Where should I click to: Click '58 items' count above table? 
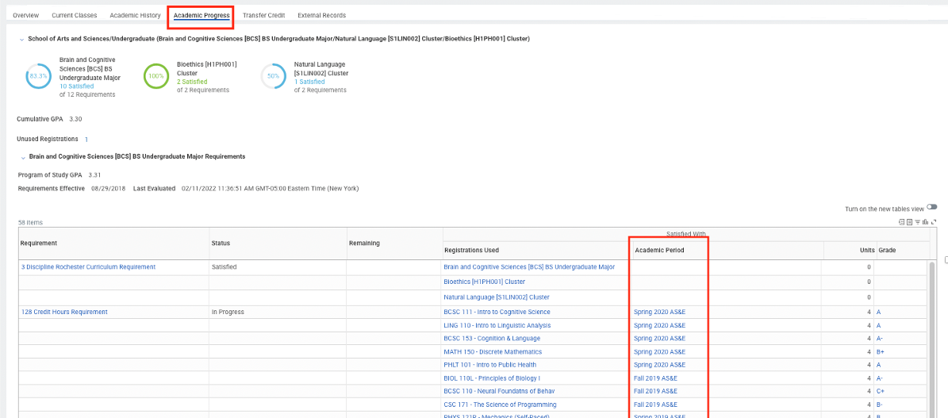pyautogui.click(x=30, y=223)
